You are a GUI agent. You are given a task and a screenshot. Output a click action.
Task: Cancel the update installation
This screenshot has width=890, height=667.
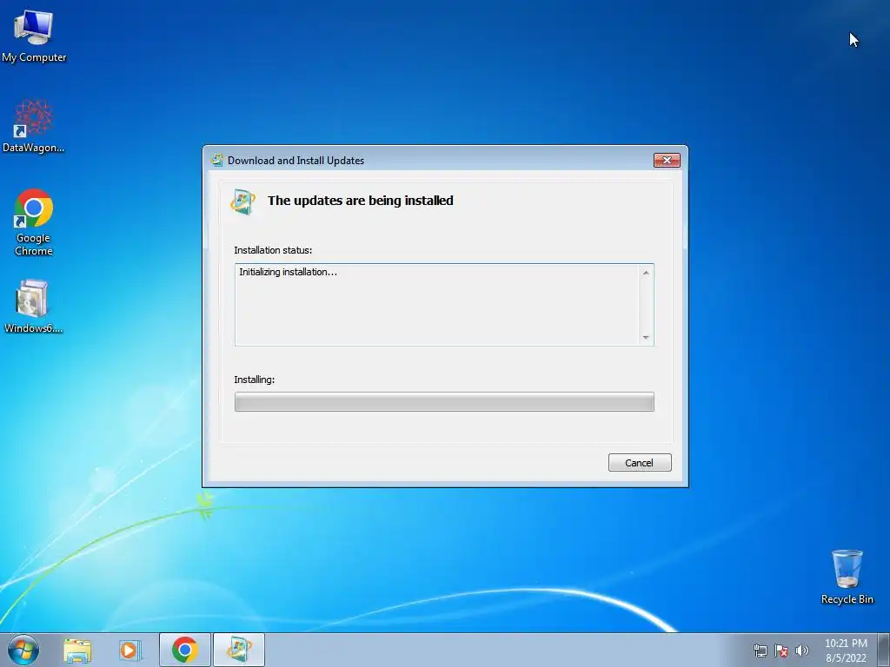(x=640, y=462)
